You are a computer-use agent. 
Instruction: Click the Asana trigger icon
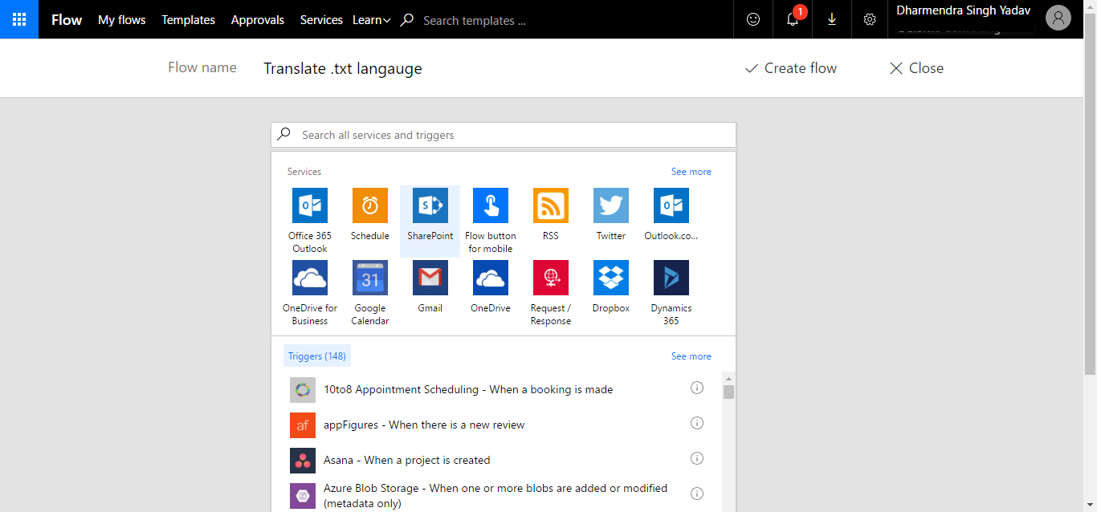point(303,461)
